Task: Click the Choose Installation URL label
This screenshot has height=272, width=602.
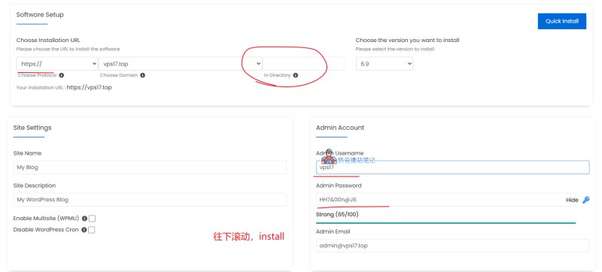Action: pos(48,41)
